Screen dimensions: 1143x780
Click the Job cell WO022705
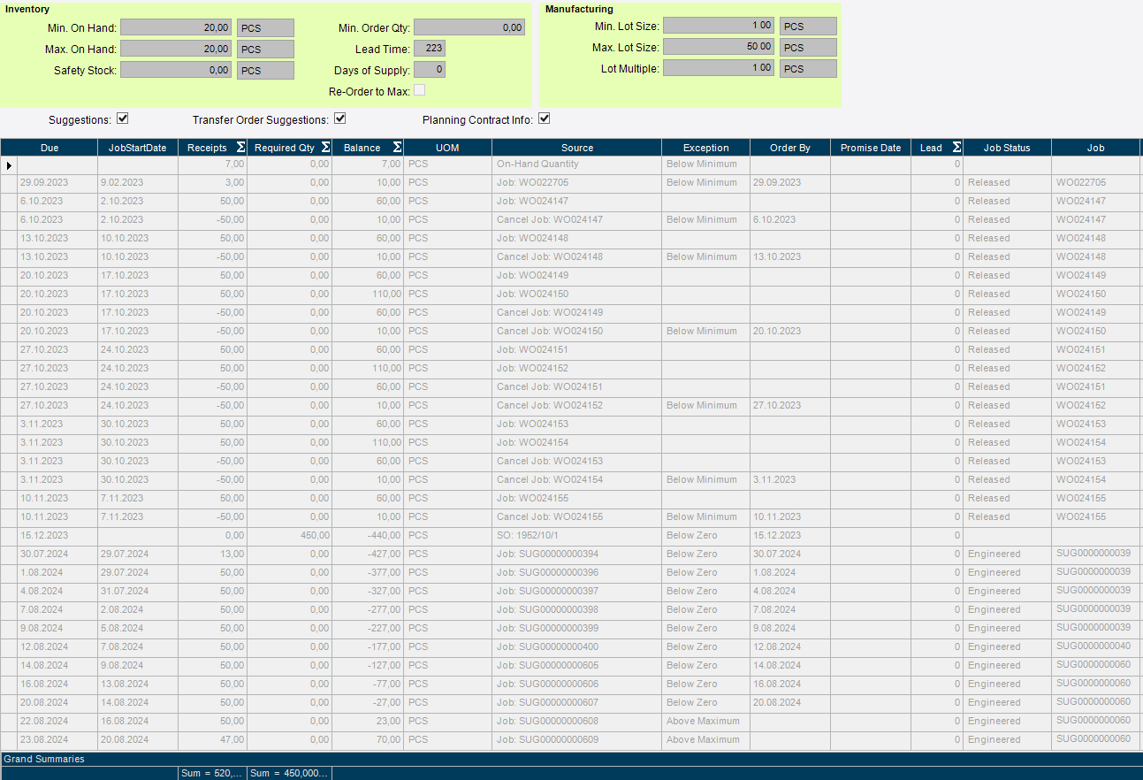[x=1096, y=183]
